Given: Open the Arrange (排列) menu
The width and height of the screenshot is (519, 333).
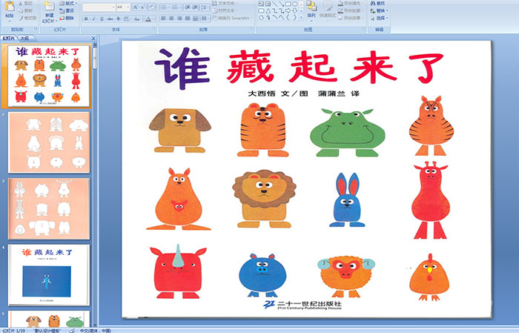Looking at the screenshot, I should pos(311,10).
